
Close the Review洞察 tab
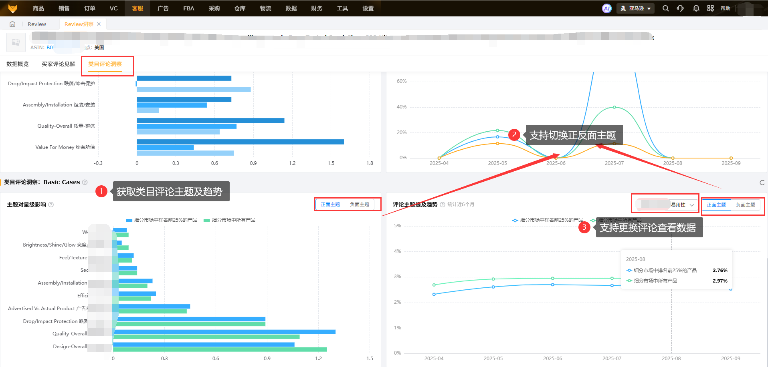(99, 24)
